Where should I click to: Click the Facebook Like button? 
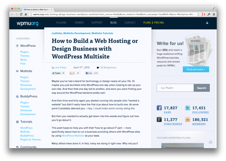tap(89, 73)
